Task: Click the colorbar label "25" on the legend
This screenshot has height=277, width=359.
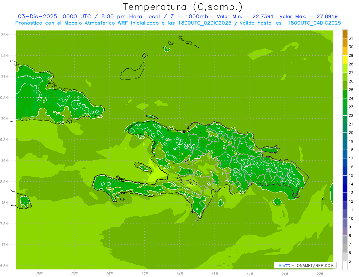Action: pos(351,90)
